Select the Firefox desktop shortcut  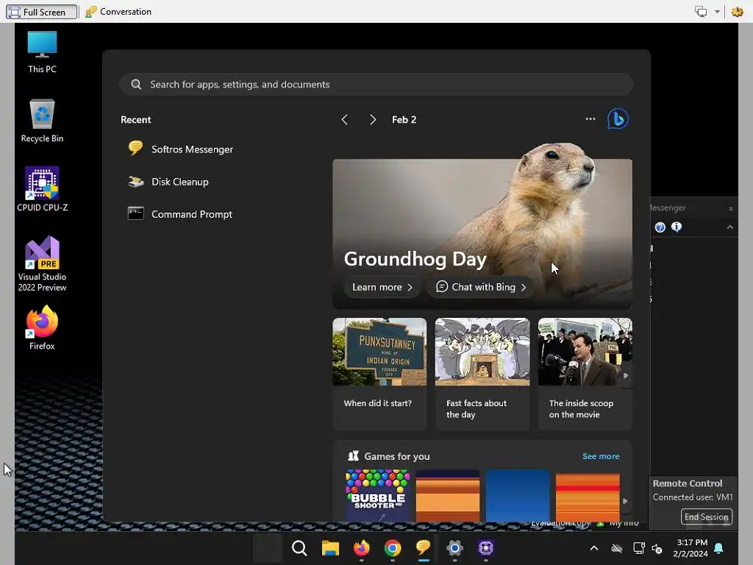pos(42,327)
